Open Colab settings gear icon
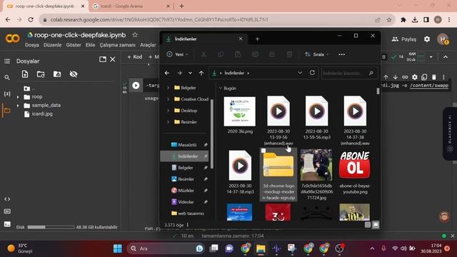This screenshot has height=257, width=457. pyautogui.click(x=427, y=39)
